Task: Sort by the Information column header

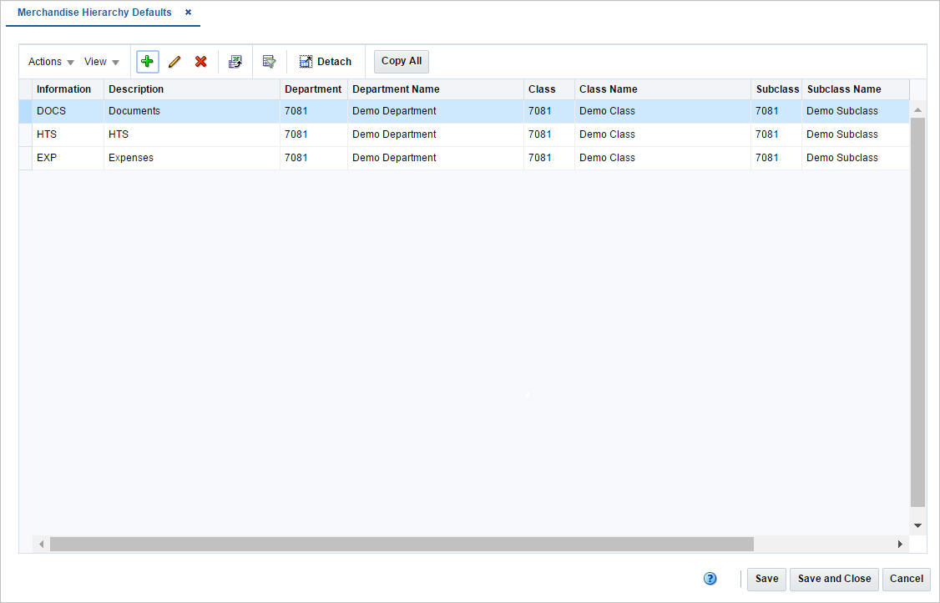Action: (68, 89)
